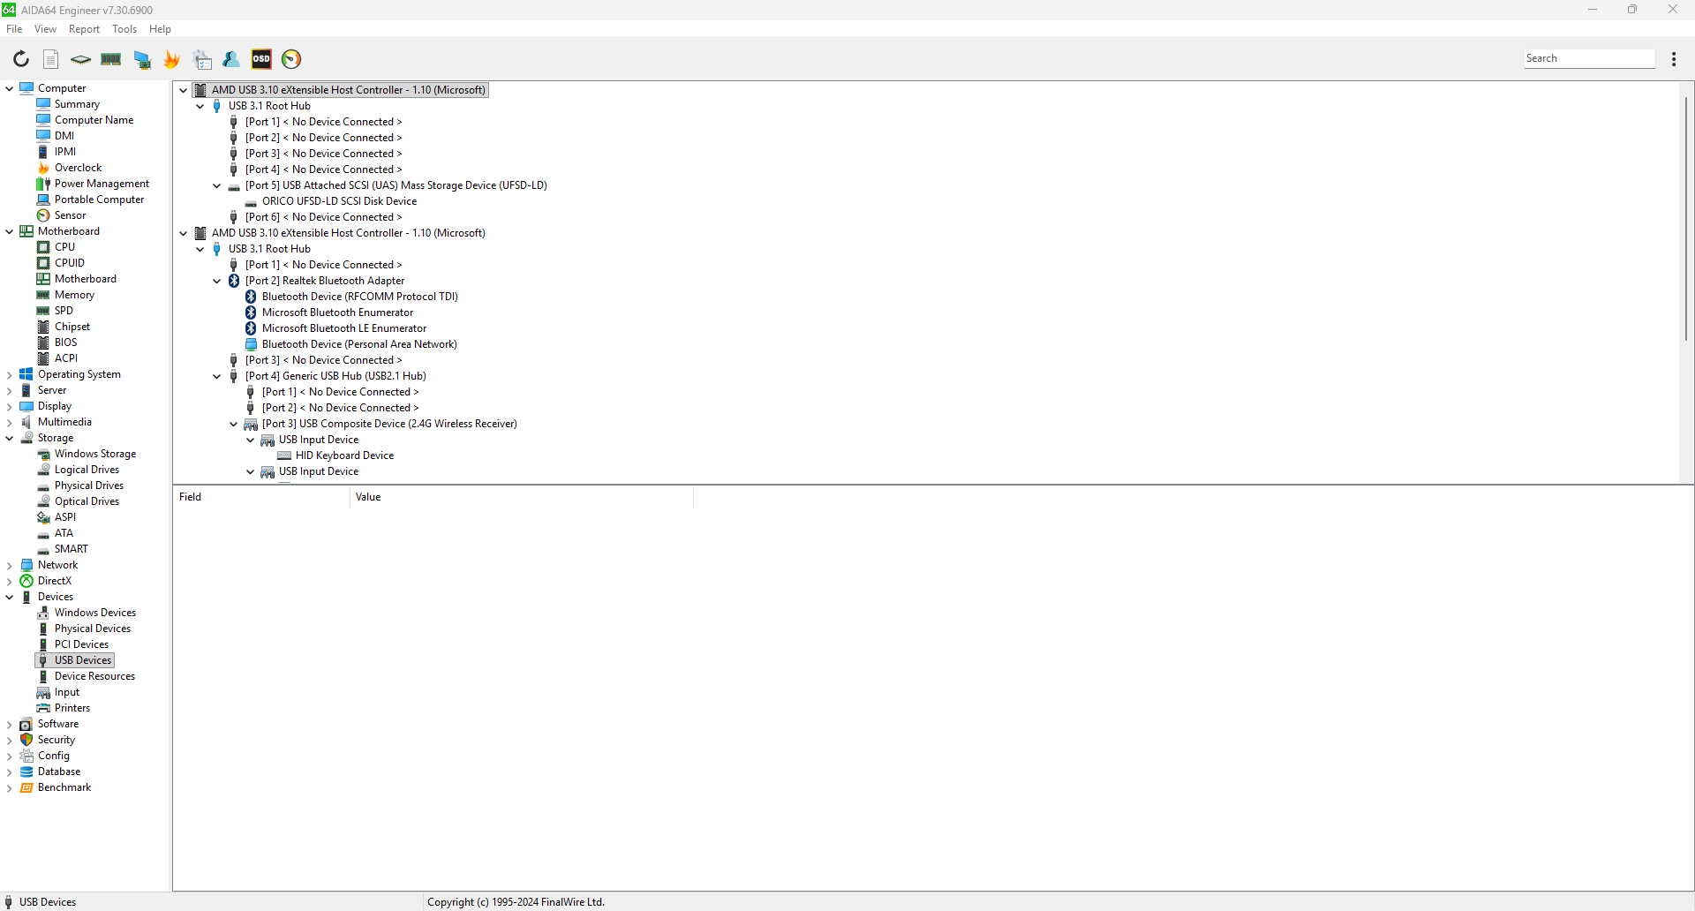1695x911 pixels.
Task: Open the SPD page
Action: click(x=64, y=311)
